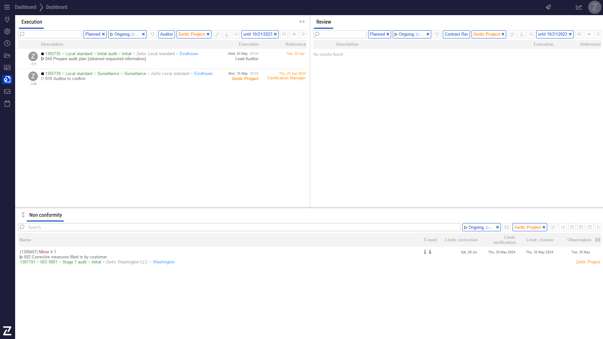
Task: Open the Washington link in non conformity row
Action: (x=164, y=262)
